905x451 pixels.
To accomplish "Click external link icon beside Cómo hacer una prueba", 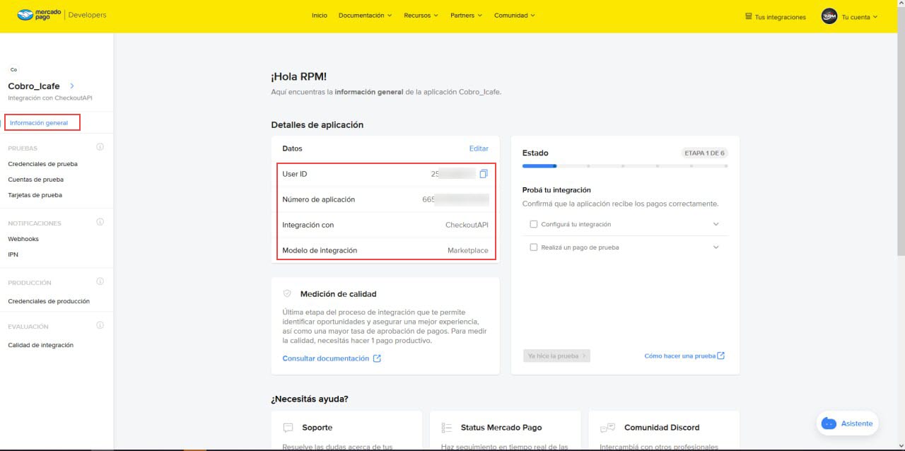I will pyautogui.click(x=721, y=356).
